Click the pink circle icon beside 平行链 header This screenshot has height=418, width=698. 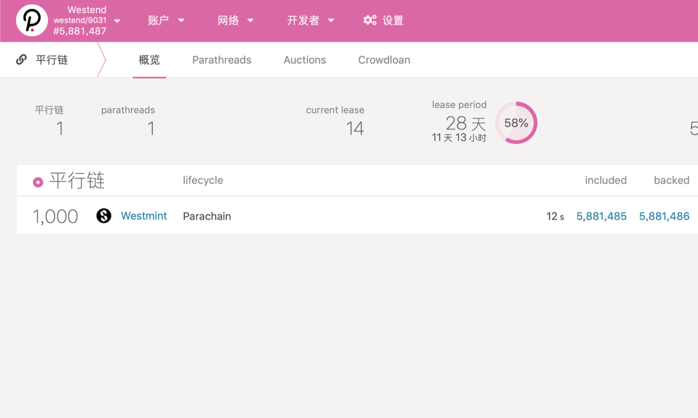pyautogui.click(x=38, y=182)
